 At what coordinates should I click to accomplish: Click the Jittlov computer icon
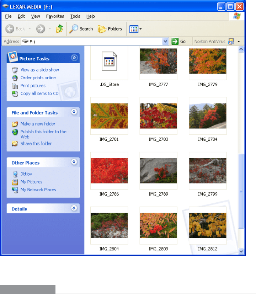15,174
